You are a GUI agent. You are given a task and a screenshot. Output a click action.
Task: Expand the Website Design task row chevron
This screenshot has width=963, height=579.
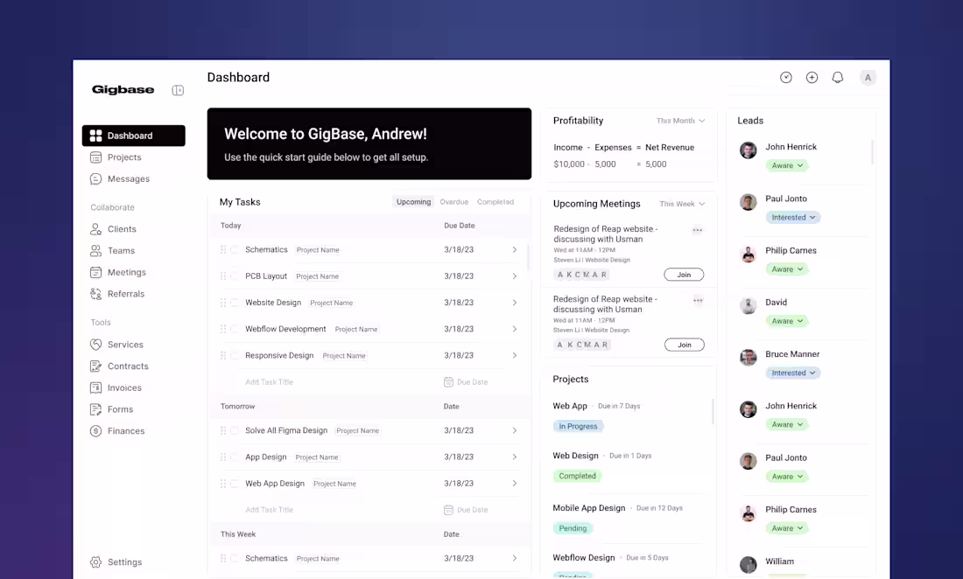click(515, 302)
